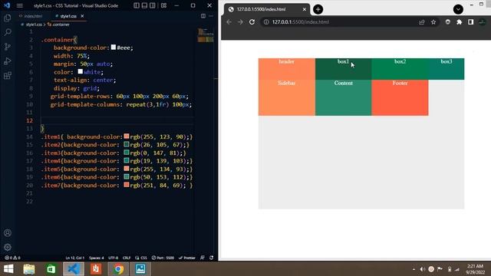Viewport: 491px width, 276px height.
Task: Open the .item1 rgb(255, 123, 90) swatch
Action: (x=127, y=136)
